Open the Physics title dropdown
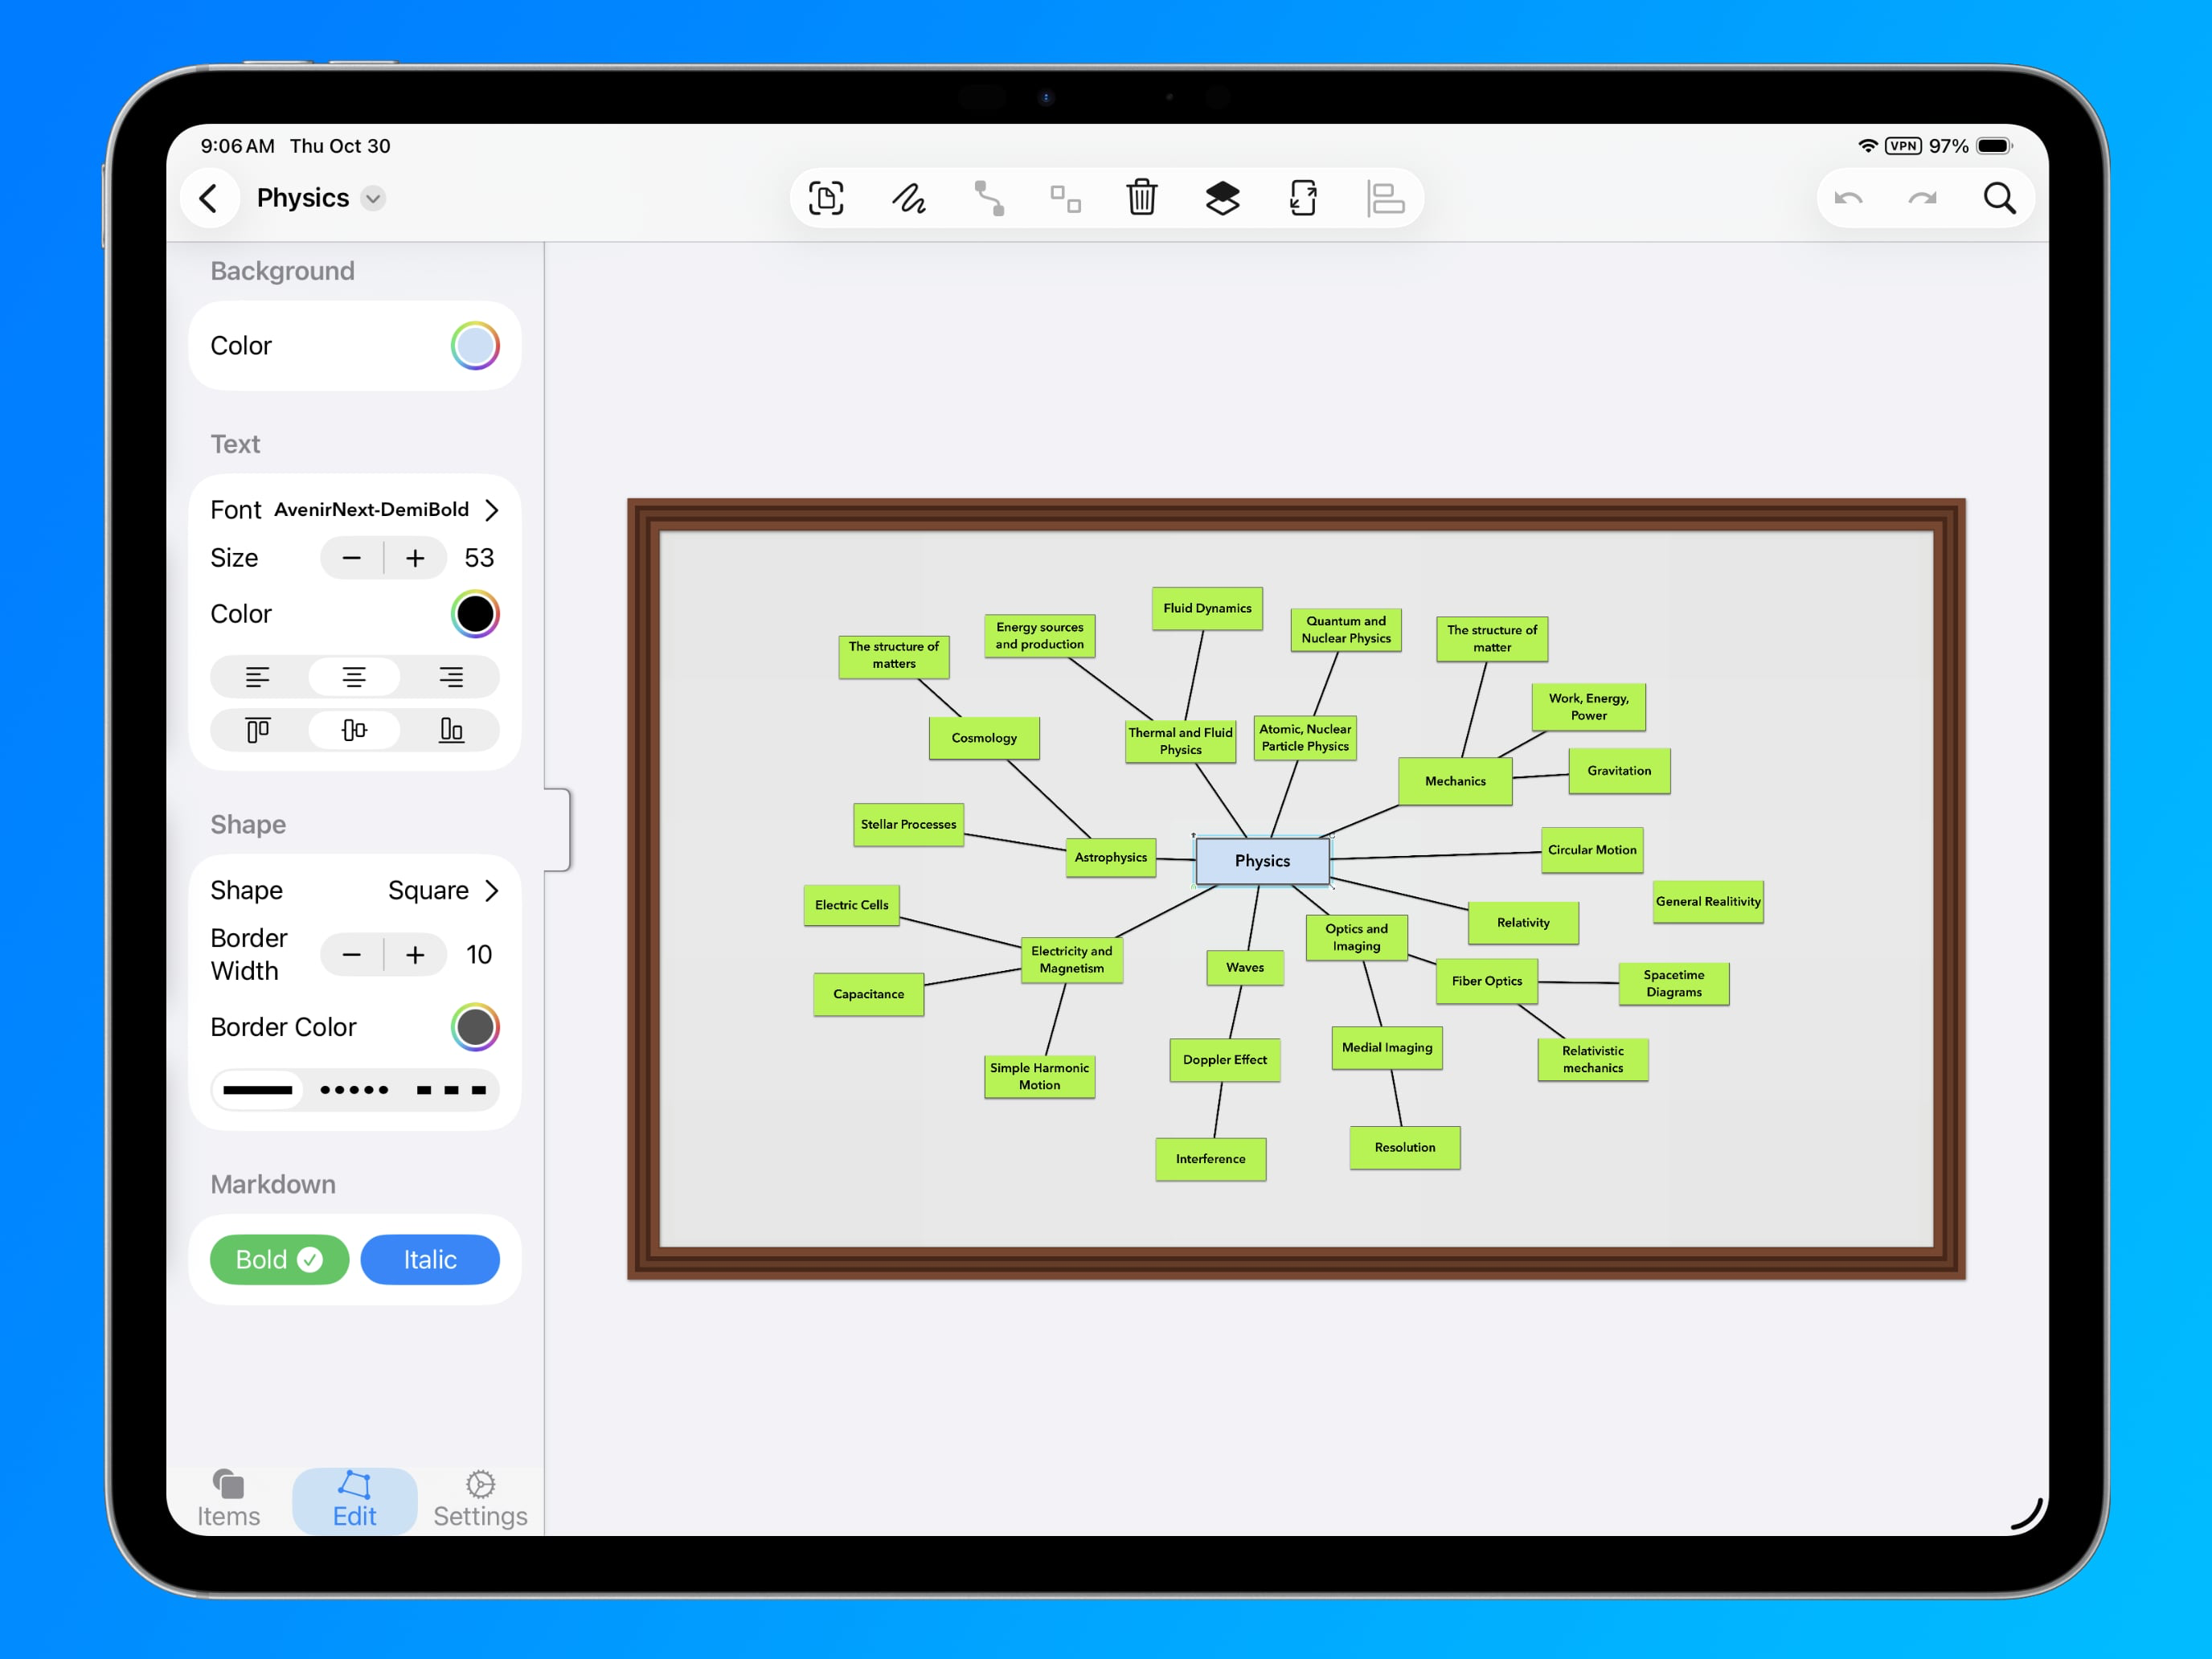 373,198
